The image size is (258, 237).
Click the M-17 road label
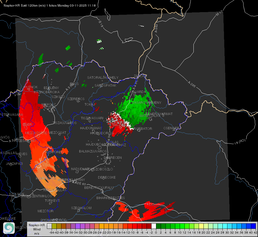click(219, 13)
